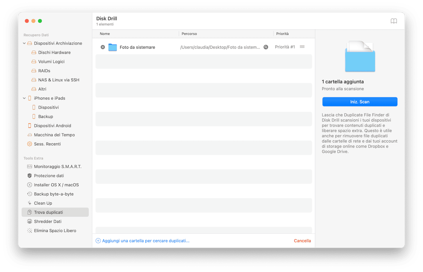This screenshot has width=423, height=272.
Task: Click the Dispositivi Android phone icon
Action: (30, 126)
